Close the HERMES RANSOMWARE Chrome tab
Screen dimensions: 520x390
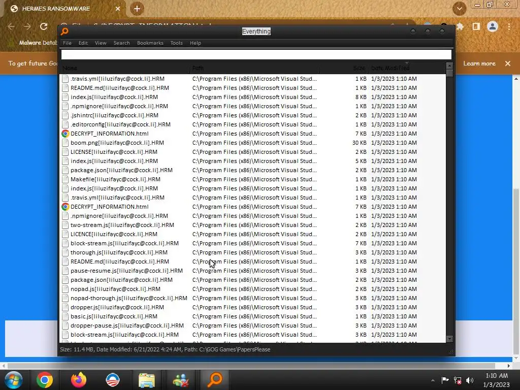pos(118,9)
